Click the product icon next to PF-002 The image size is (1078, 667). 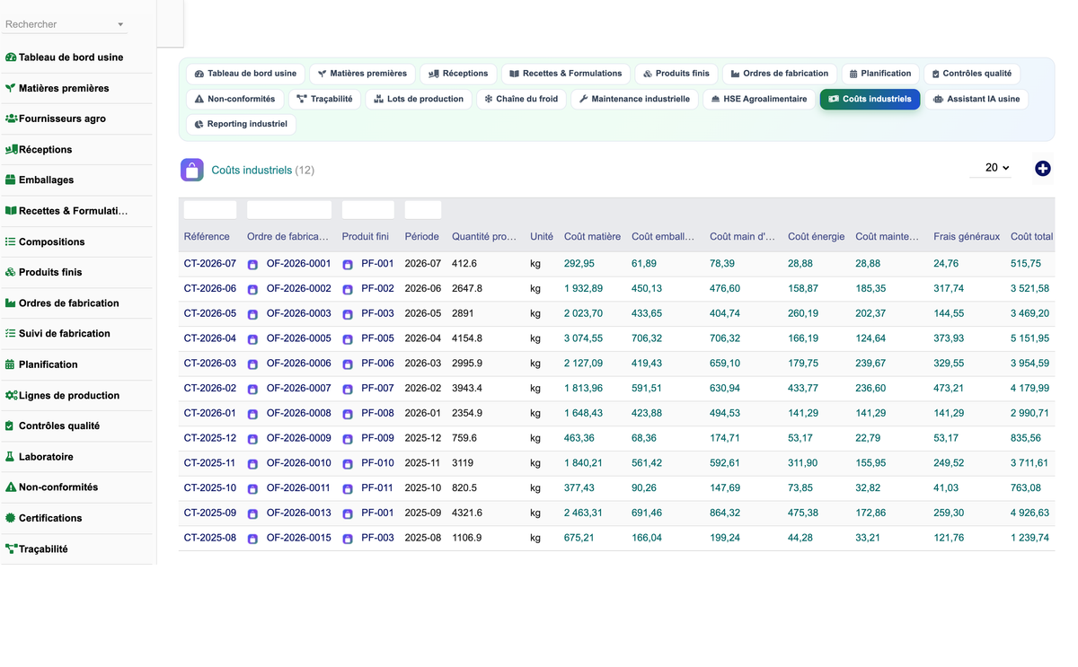point(348,289)
